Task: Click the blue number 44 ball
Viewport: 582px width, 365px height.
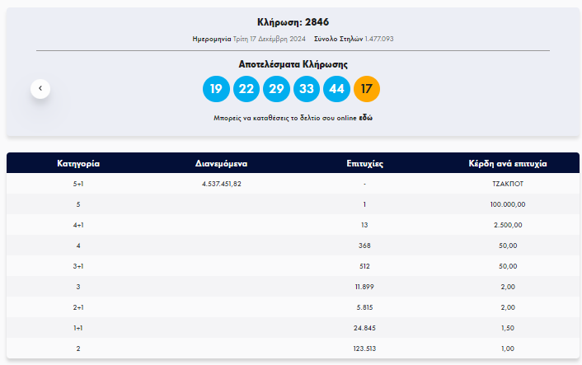Action: point(336,88)
